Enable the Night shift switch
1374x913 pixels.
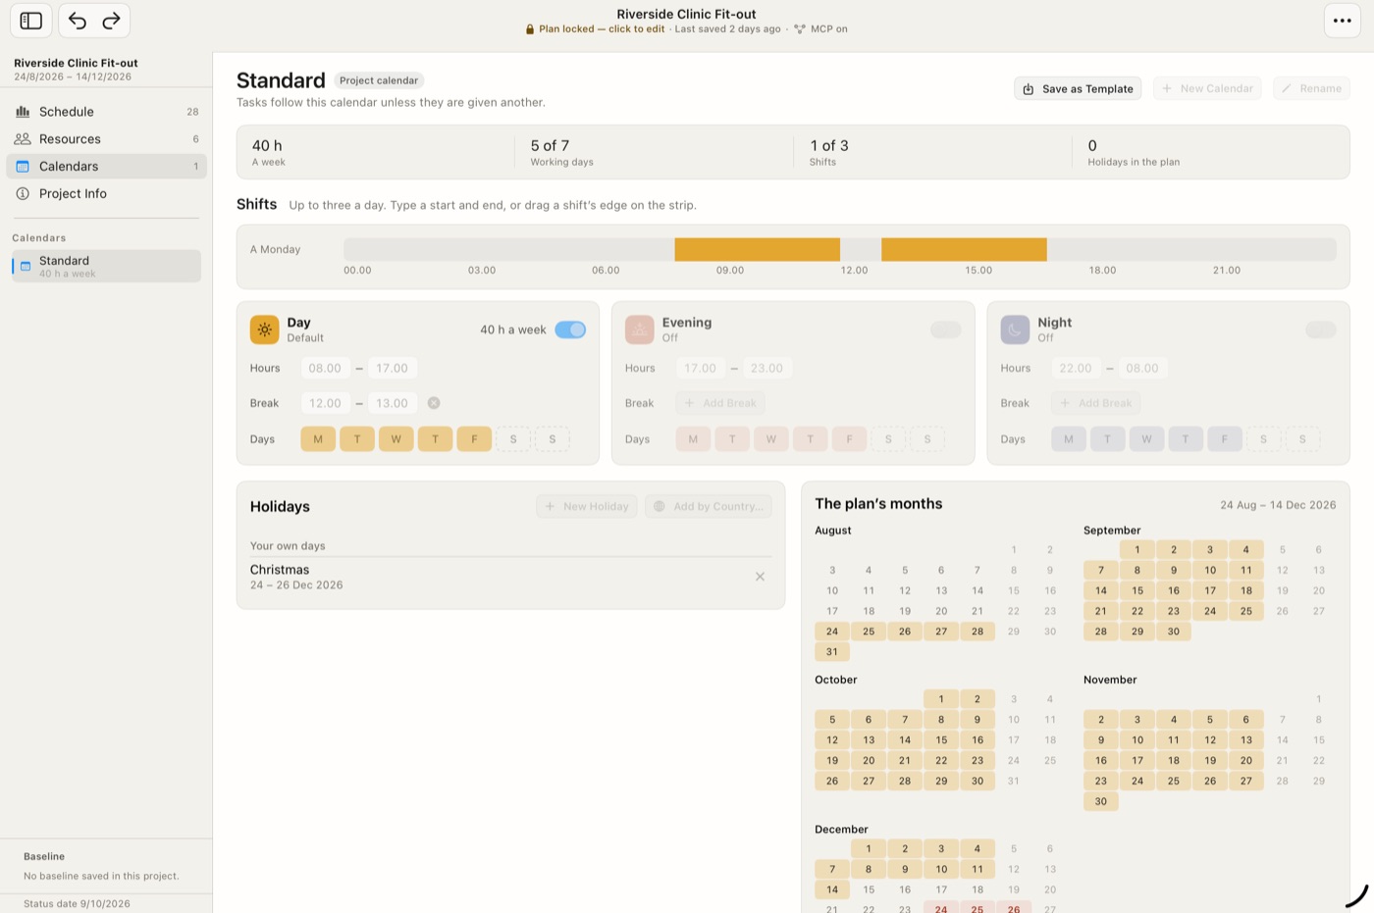(1321, 330)
